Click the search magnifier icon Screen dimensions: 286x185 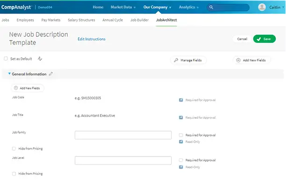tap(211, 7)
